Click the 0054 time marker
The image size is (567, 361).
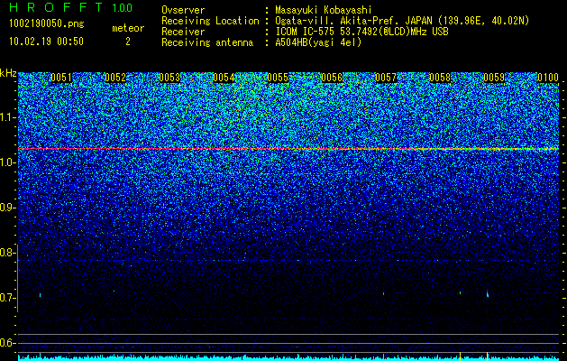pos(224,78)
